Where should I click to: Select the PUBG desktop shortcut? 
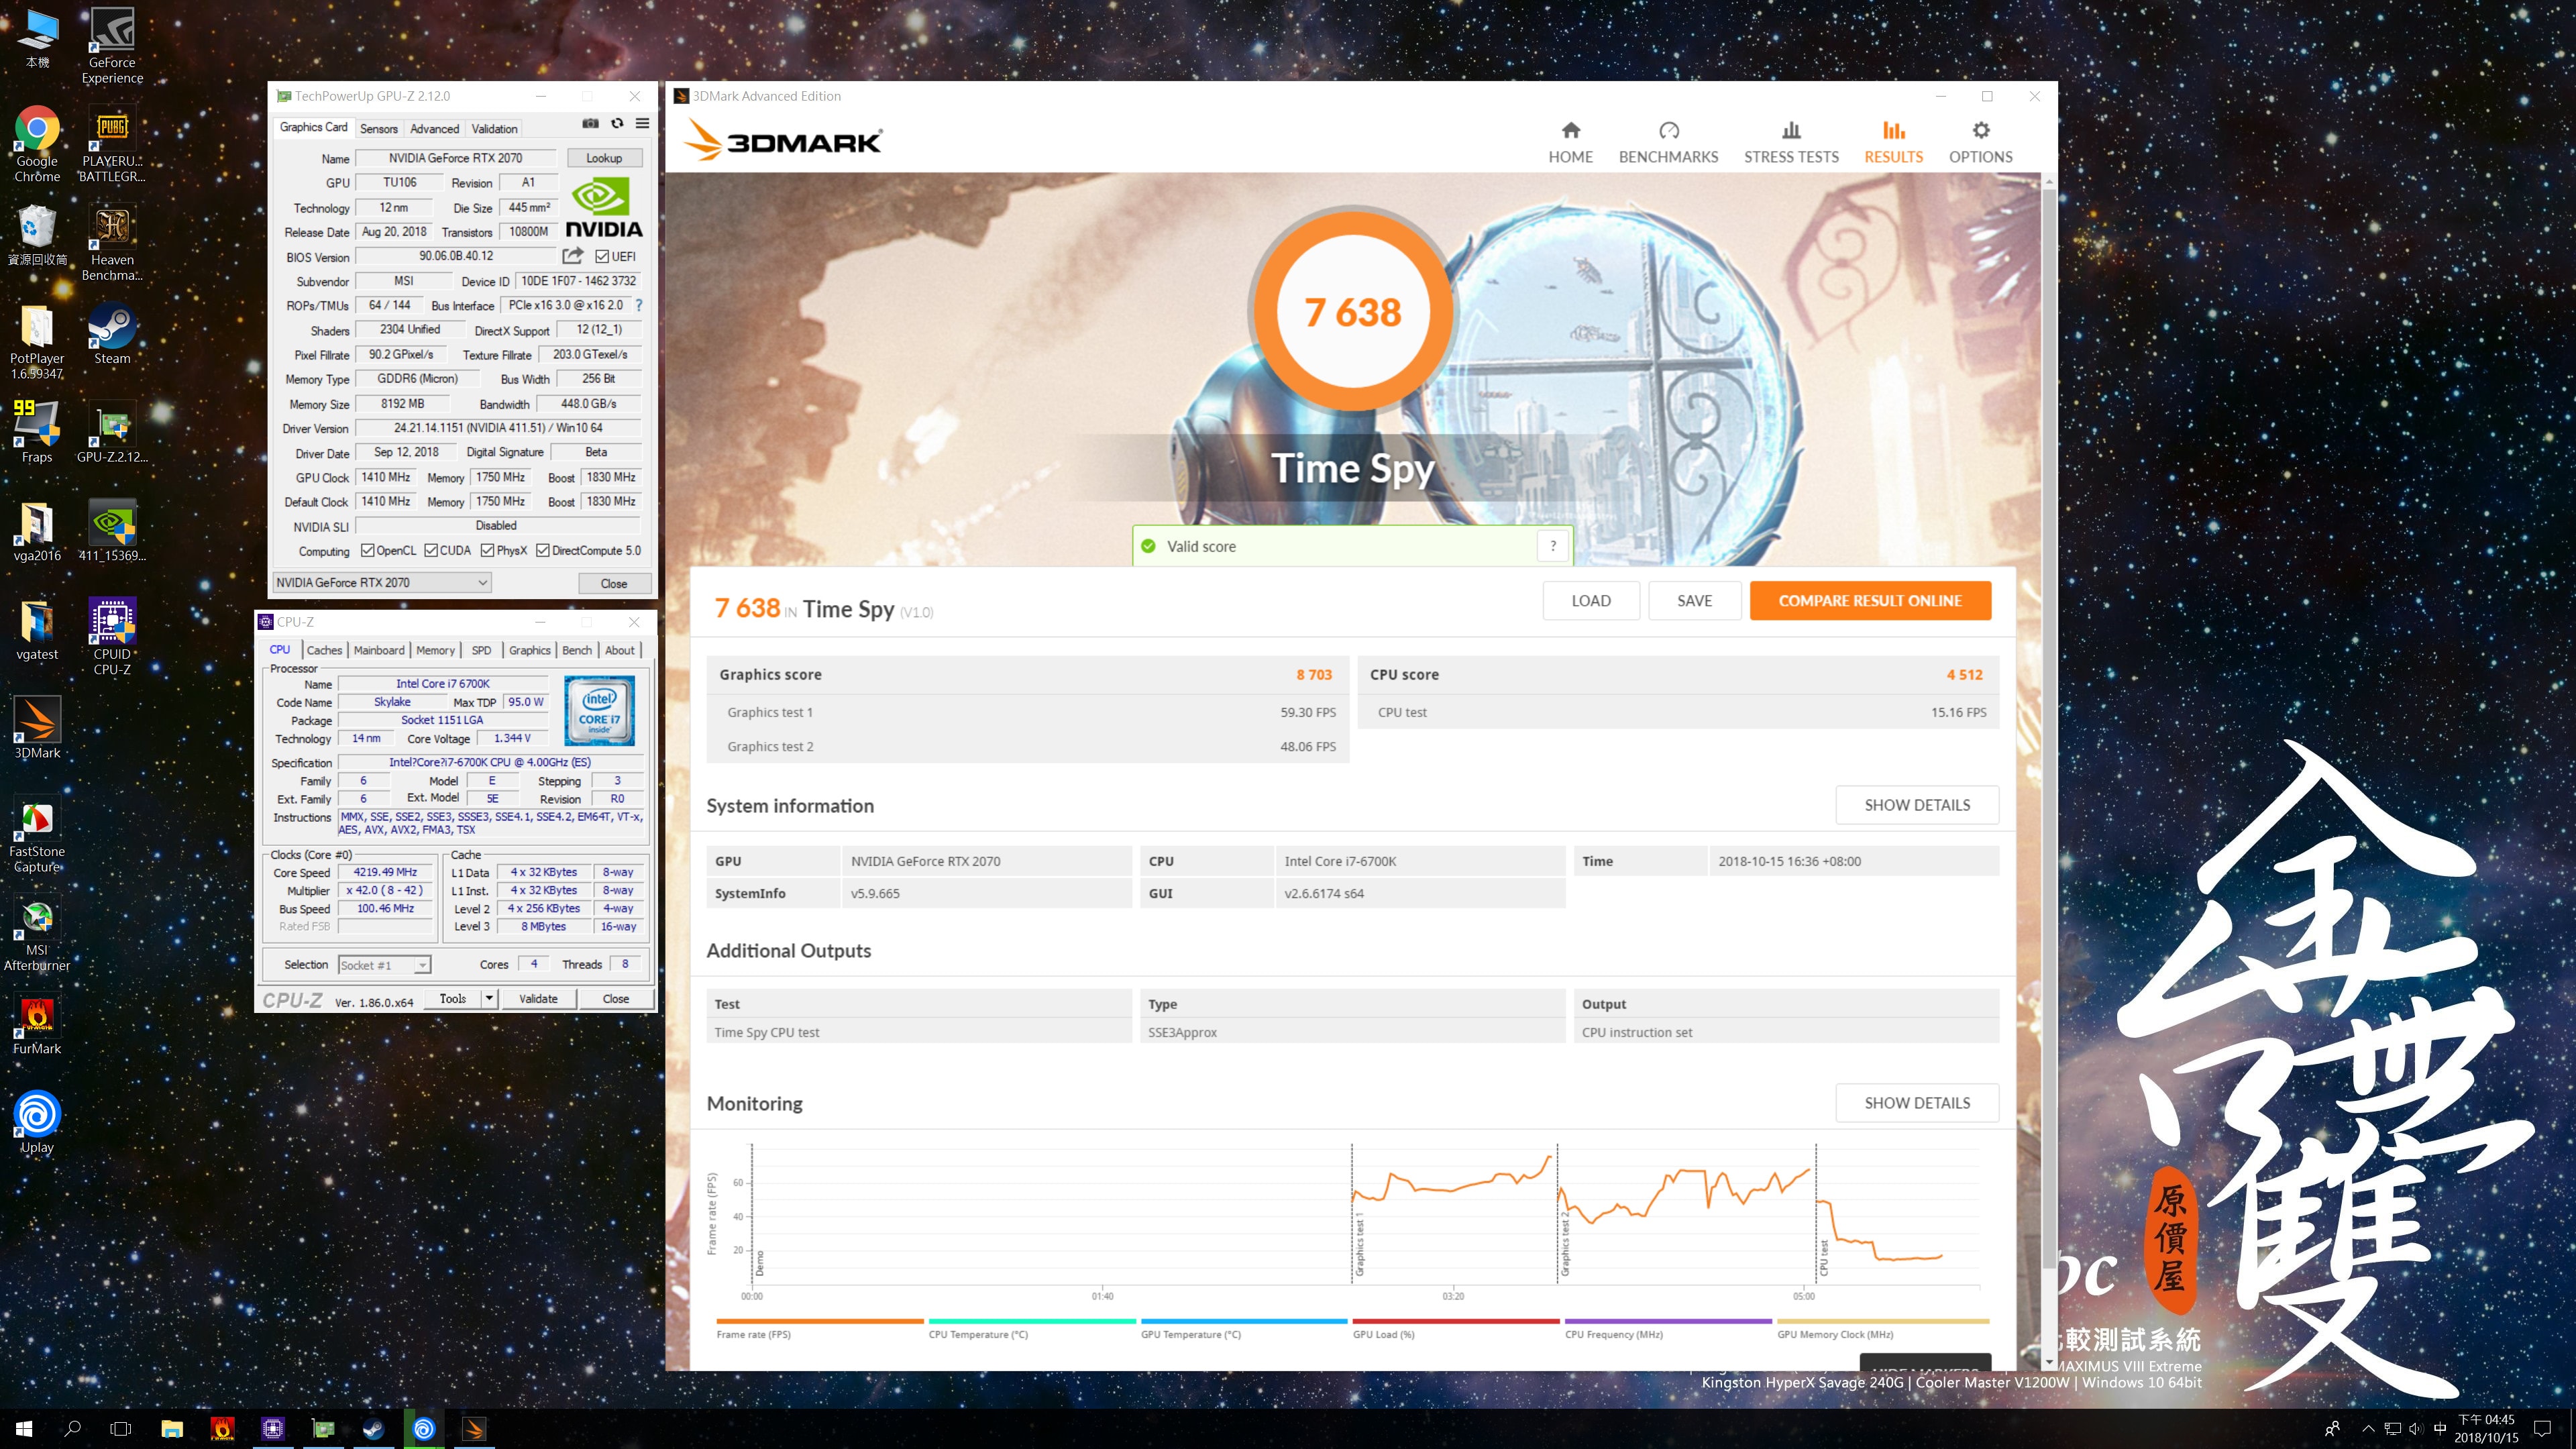pos(112,144)
